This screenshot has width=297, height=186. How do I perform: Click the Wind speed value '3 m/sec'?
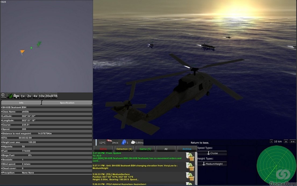(26, 164)
